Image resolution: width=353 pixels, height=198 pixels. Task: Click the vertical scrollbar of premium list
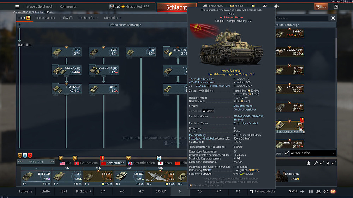pyautogui.click(x=336, y=48)
